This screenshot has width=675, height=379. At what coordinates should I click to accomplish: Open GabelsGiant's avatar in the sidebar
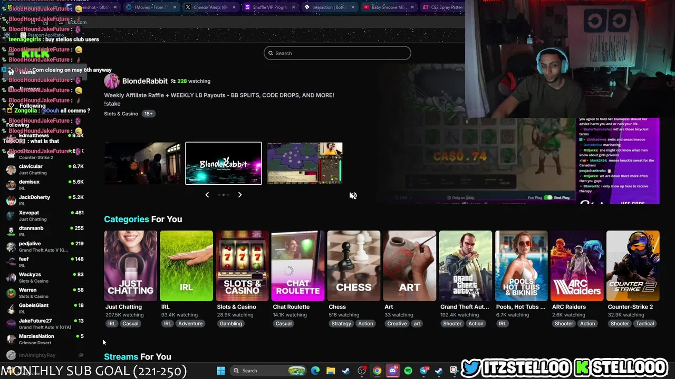click(11, 308)
